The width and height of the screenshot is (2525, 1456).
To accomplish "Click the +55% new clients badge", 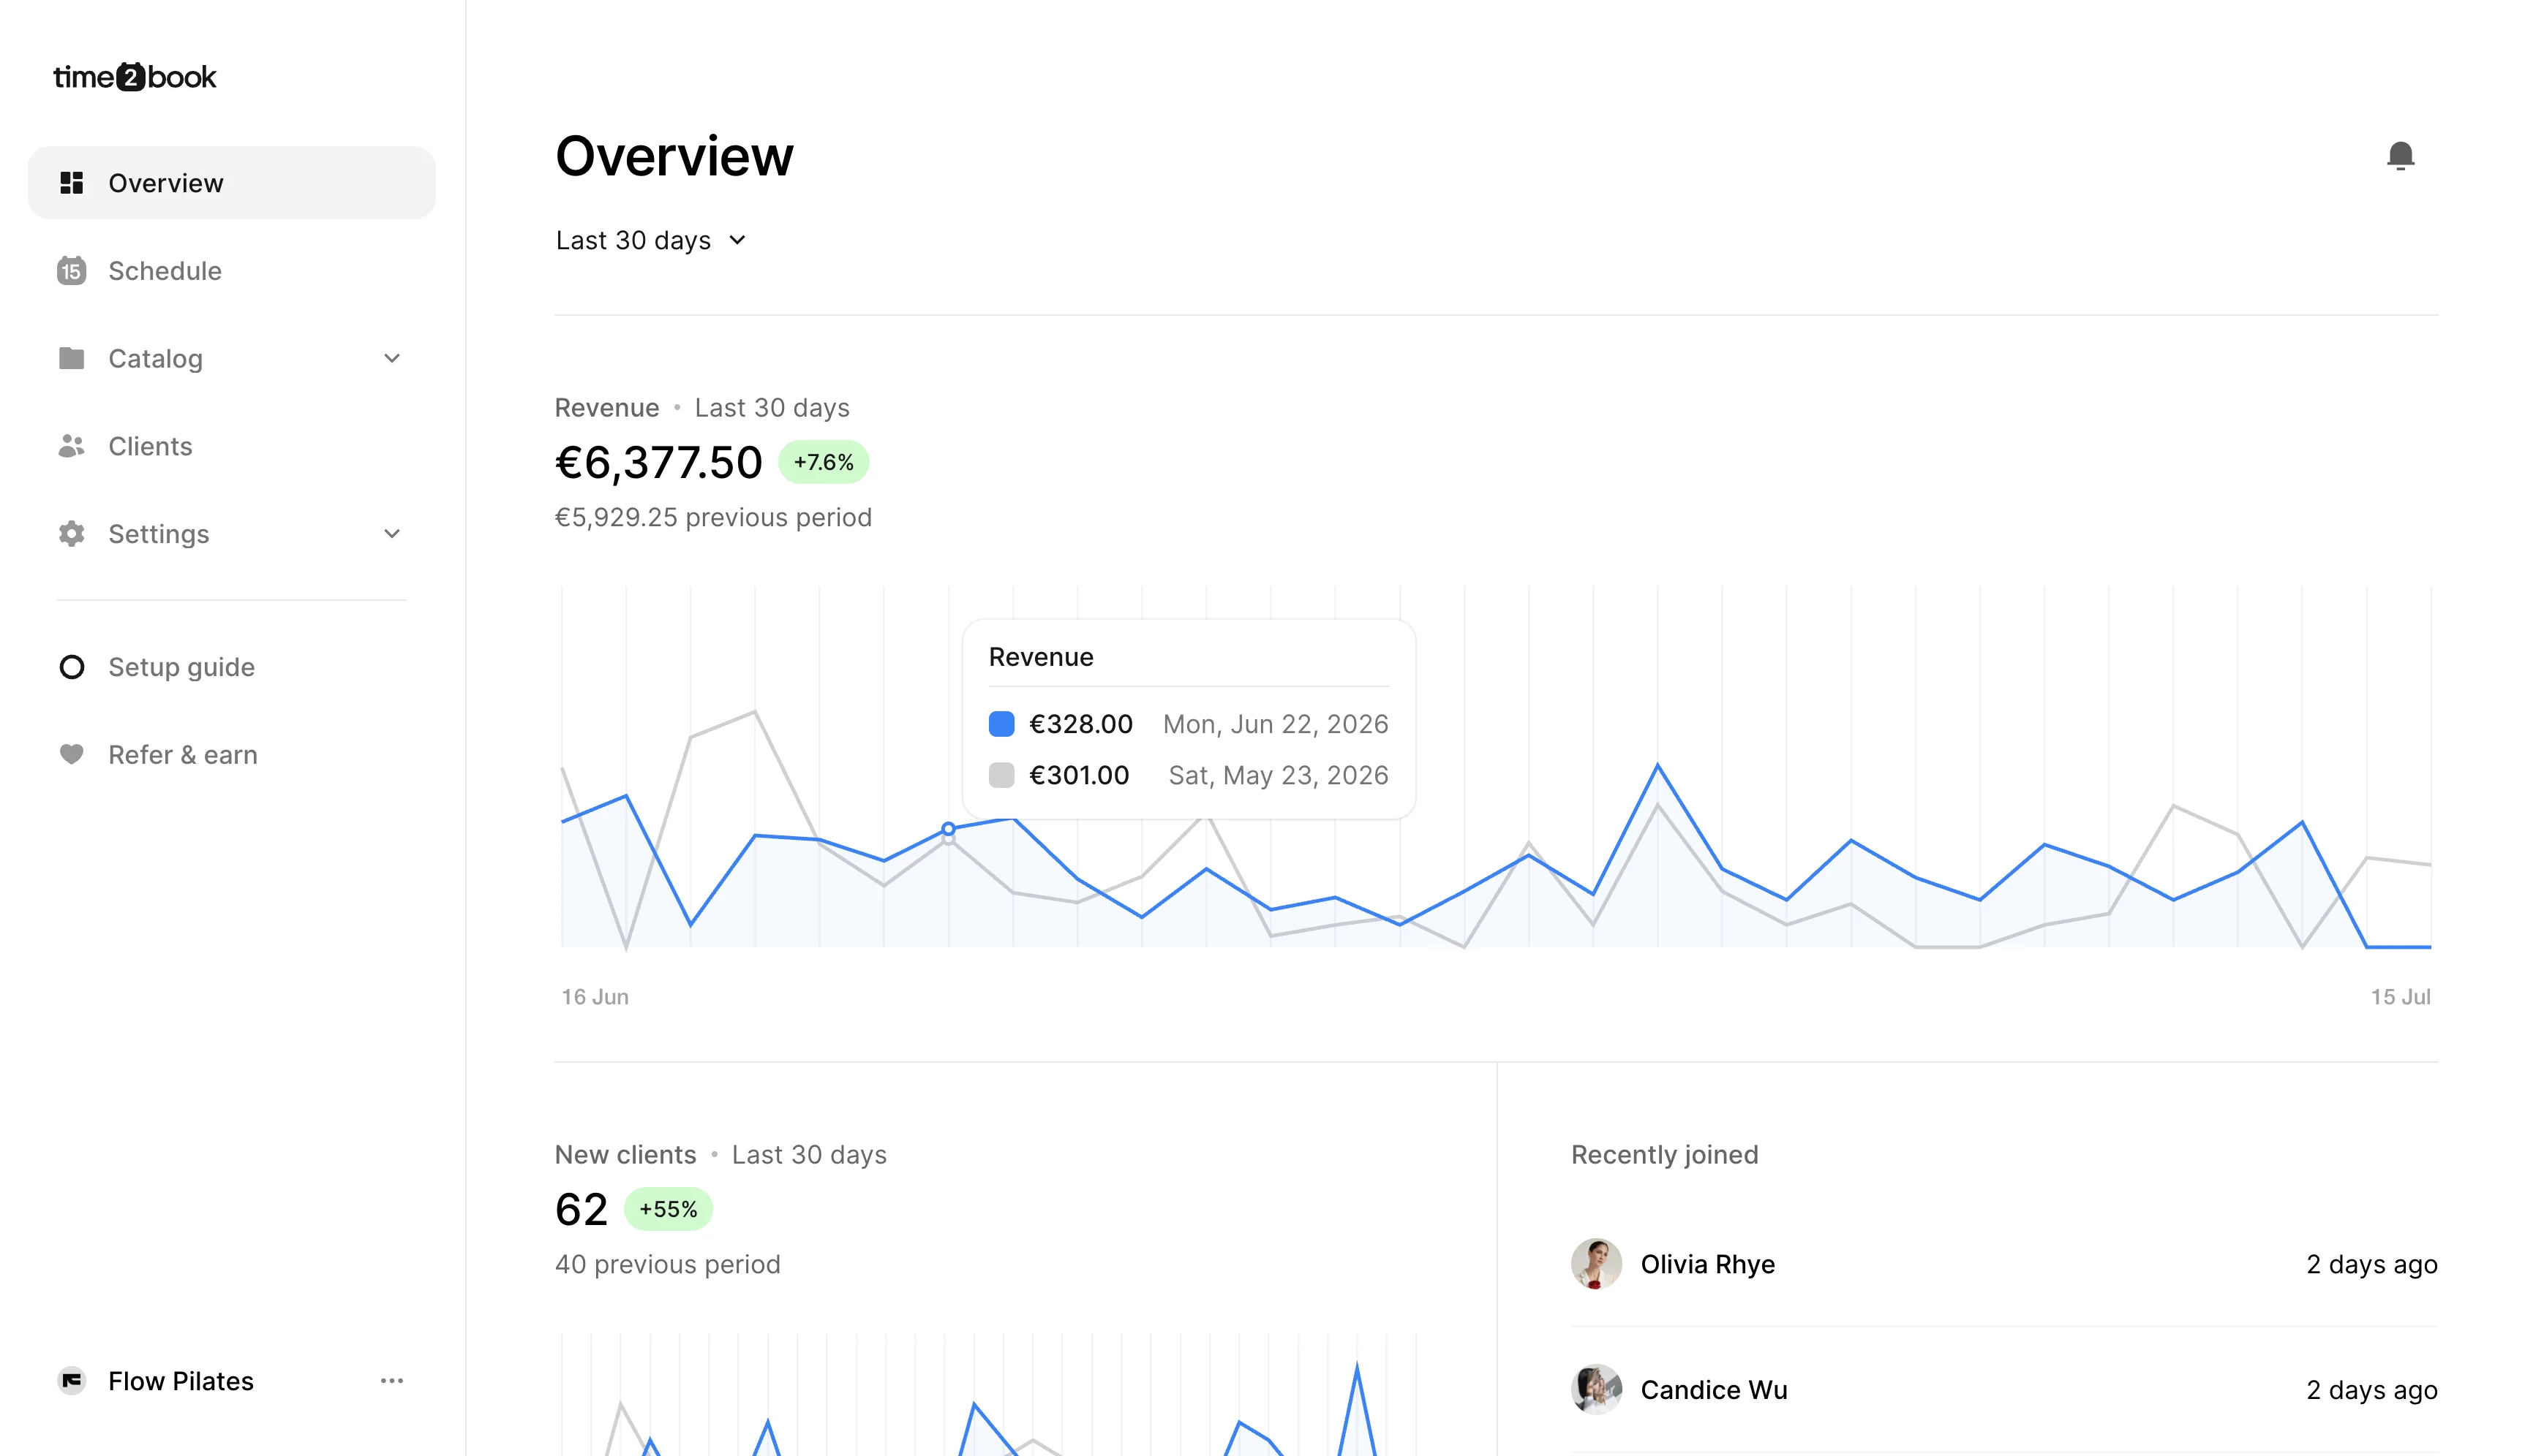I will tap(669, 1209).
